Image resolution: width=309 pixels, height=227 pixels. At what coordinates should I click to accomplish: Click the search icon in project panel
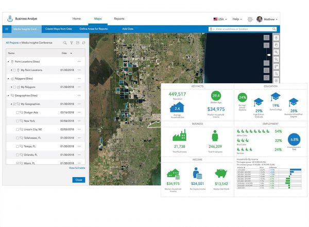[x=65, y=43]
